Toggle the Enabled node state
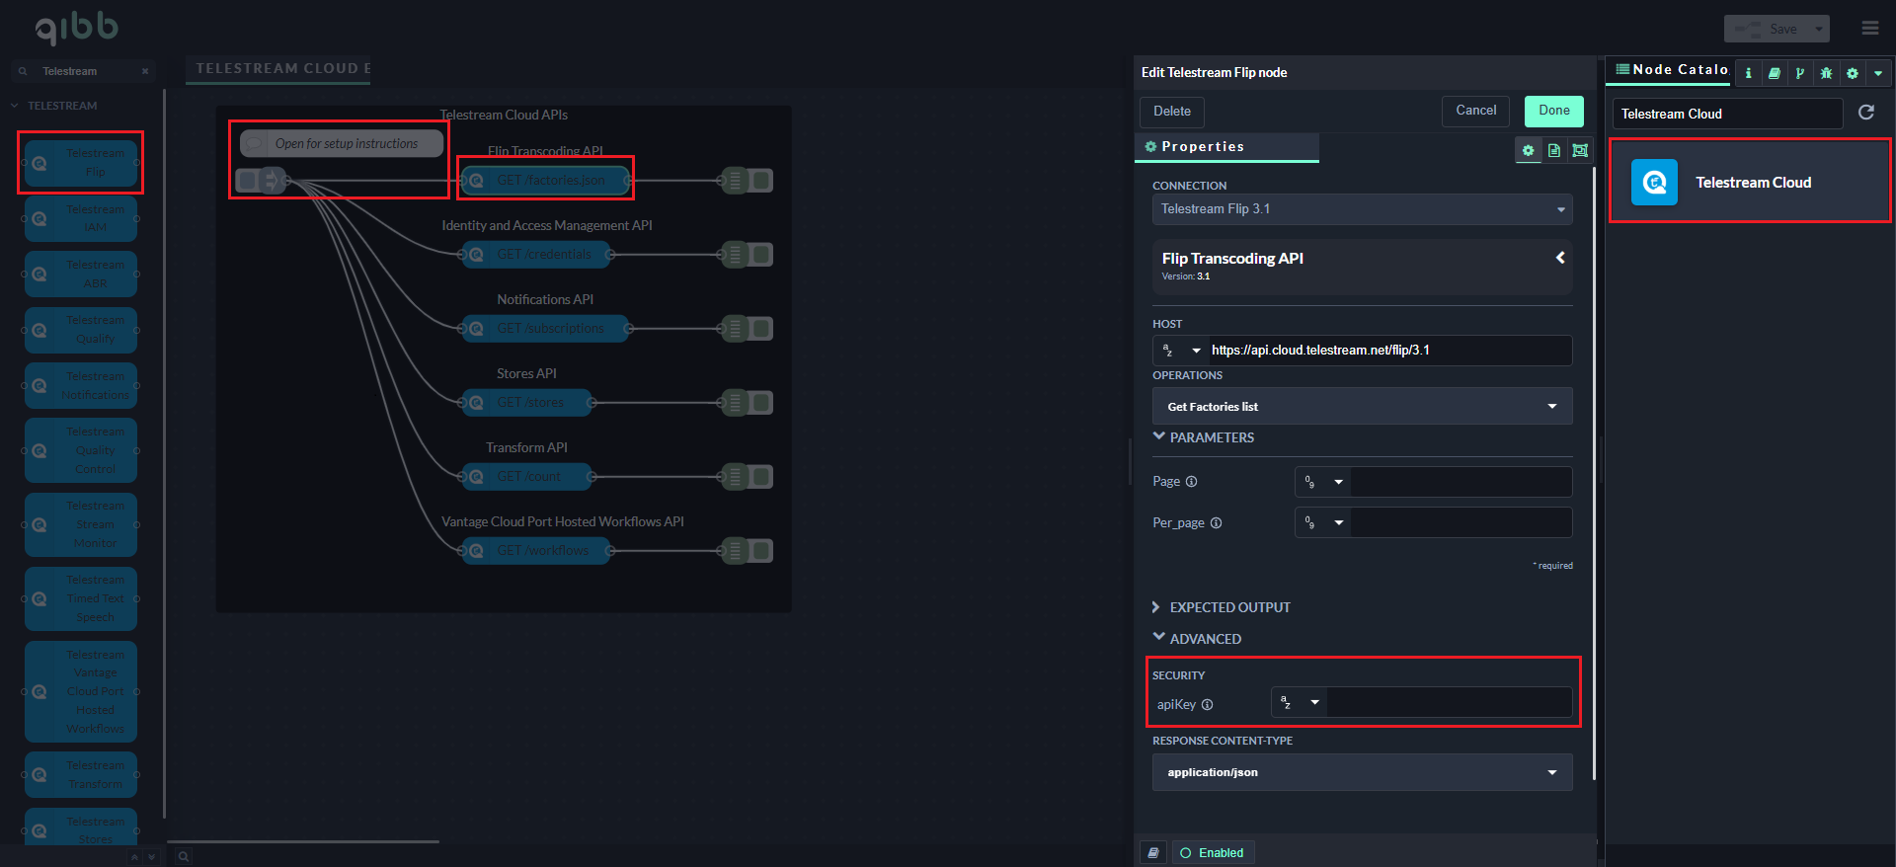This screenshot has height=867, width=1896. pos(1213,852)
